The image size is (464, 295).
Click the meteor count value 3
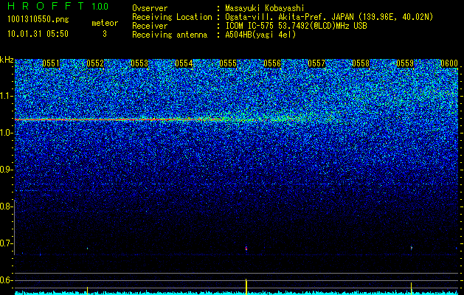pos(105,34)
